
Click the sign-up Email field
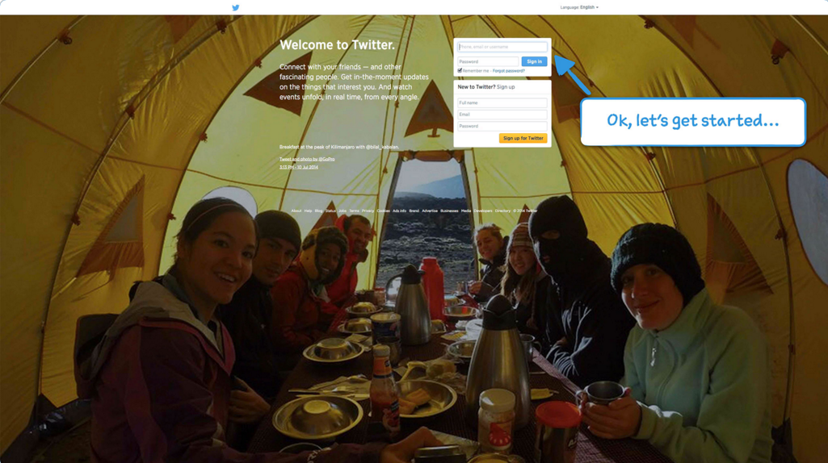pos(502,115)
